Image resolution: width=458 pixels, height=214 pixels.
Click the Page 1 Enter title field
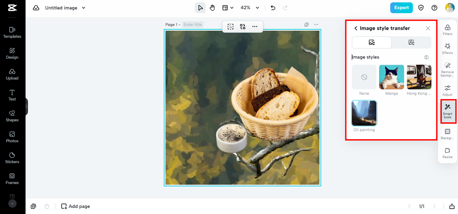pyautogui.click(x=193, y=25)
